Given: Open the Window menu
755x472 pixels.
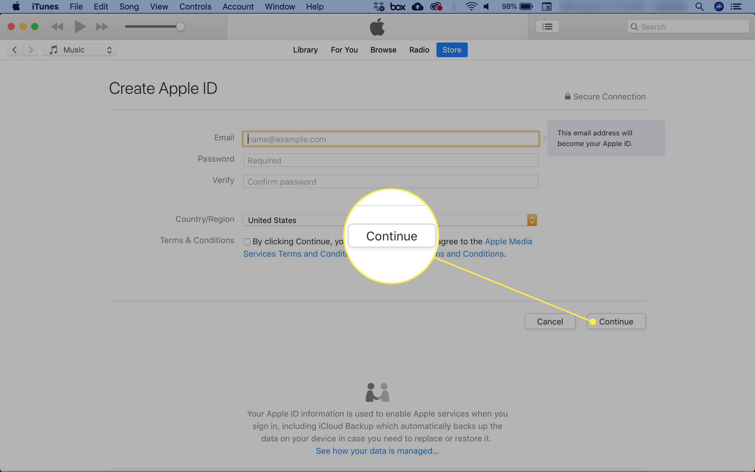Looking at the screenshot, I should tap(280, 6).
